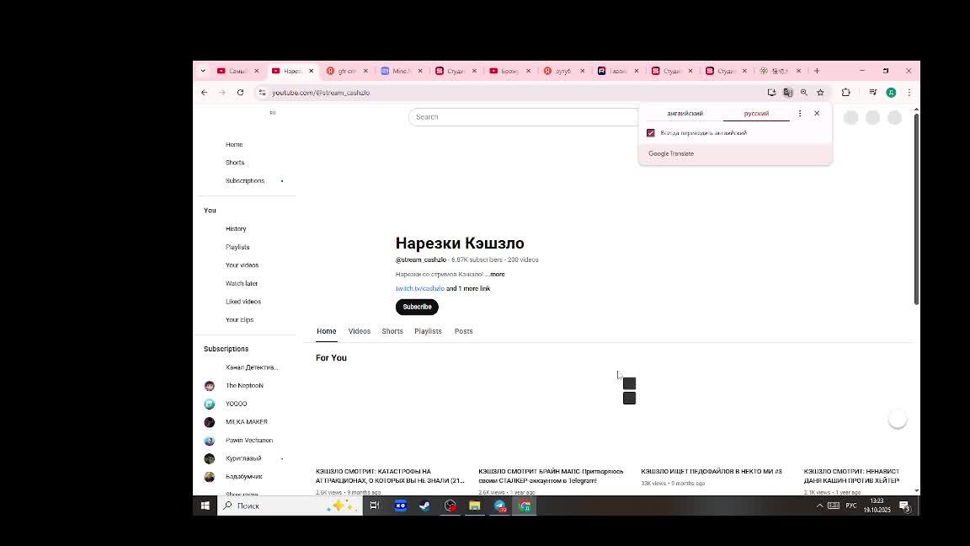The height and width of the screenshot is (546, 970).
Task: Select the channel Home tab
Action: [327, 331]
